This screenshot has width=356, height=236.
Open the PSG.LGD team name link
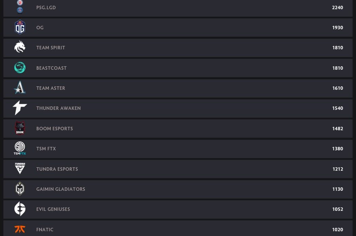[46, 7]
